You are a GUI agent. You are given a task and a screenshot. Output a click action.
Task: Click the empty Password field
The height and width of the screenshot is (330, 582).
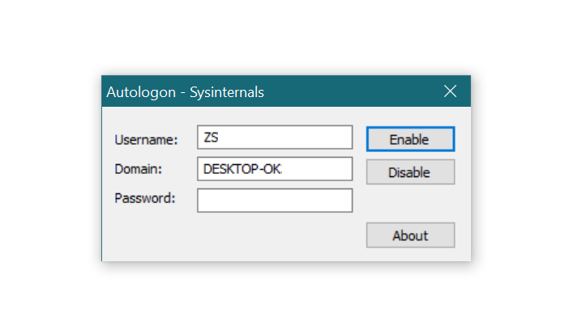tap(275, 200)
